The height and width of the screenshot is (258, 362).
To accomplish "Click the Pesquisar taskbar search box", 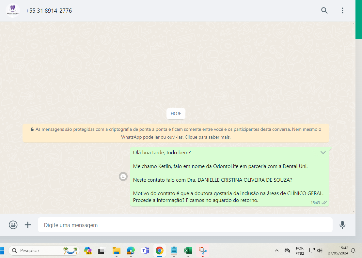I will pos(44,250).
